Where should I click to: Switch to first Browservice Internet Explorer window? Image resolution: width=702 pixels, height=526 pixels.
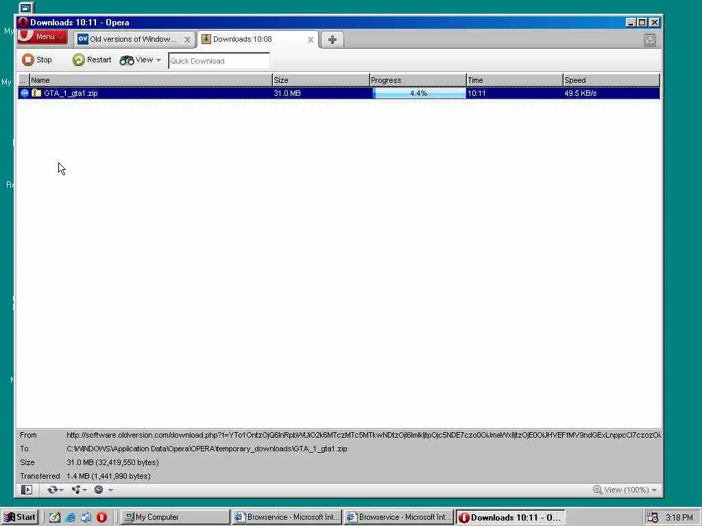coord(287,517)
